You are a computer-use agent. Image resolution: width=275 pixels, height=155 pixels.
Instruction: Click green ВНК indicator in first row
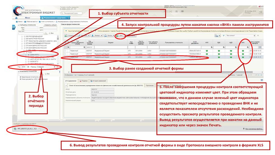click(x=242, y=50)
